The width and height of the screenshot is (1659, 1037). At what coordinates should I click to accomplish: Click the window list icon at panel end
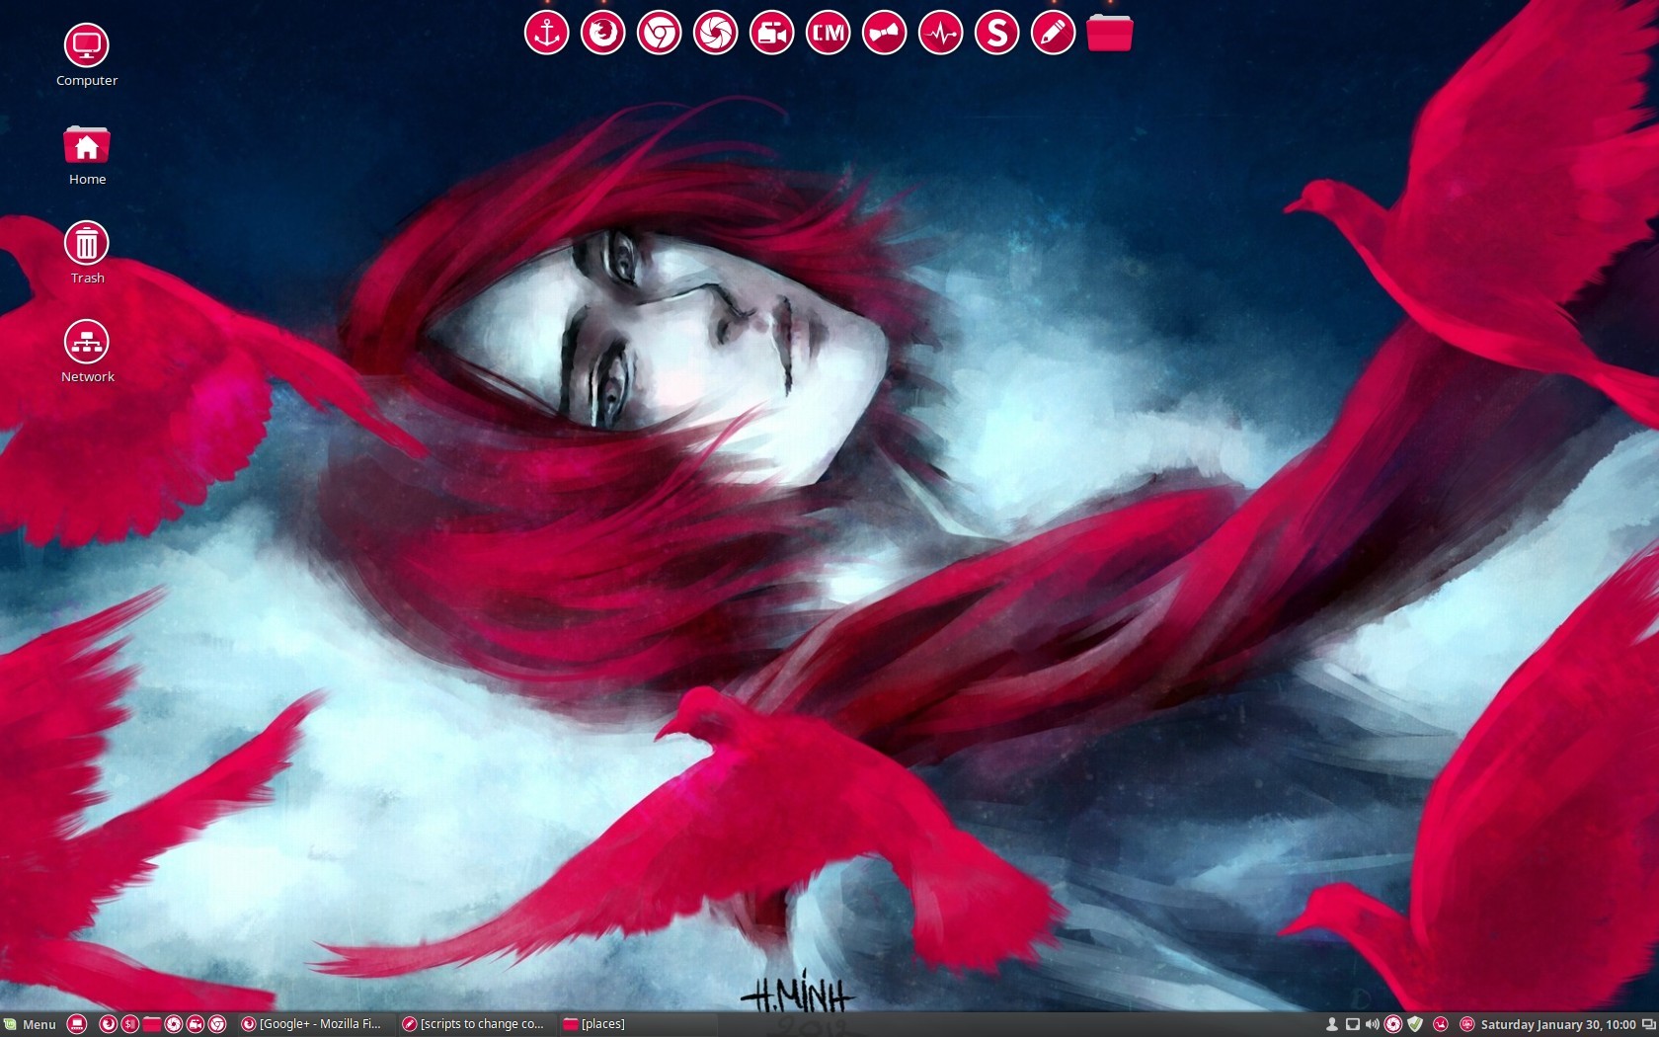[1648, 1024]
